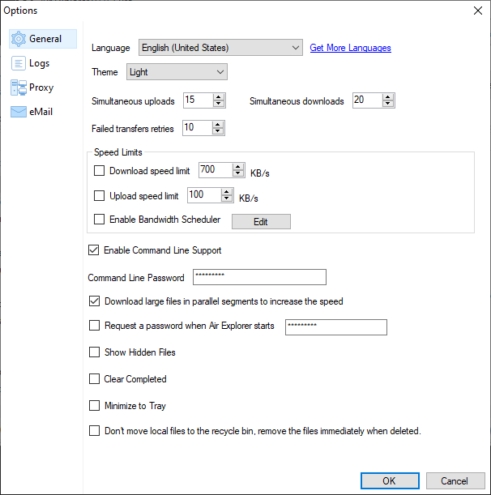This screenshot has width=491, height=495.
Task: Increase simultaneous uploads with up arrow
Action: (219, 97)
